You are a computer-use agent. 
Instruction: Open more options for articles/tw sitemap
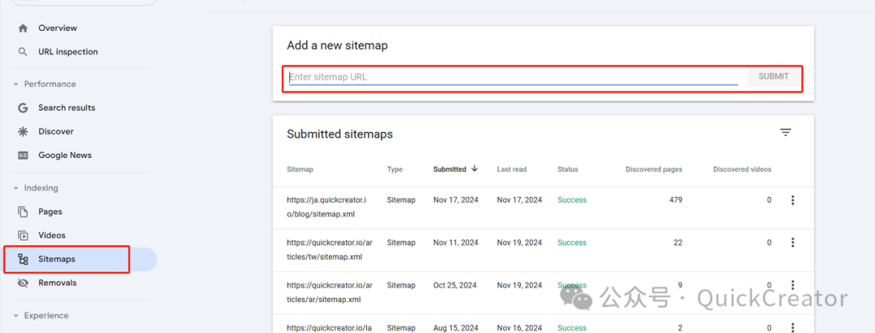[x=792, y=242]
